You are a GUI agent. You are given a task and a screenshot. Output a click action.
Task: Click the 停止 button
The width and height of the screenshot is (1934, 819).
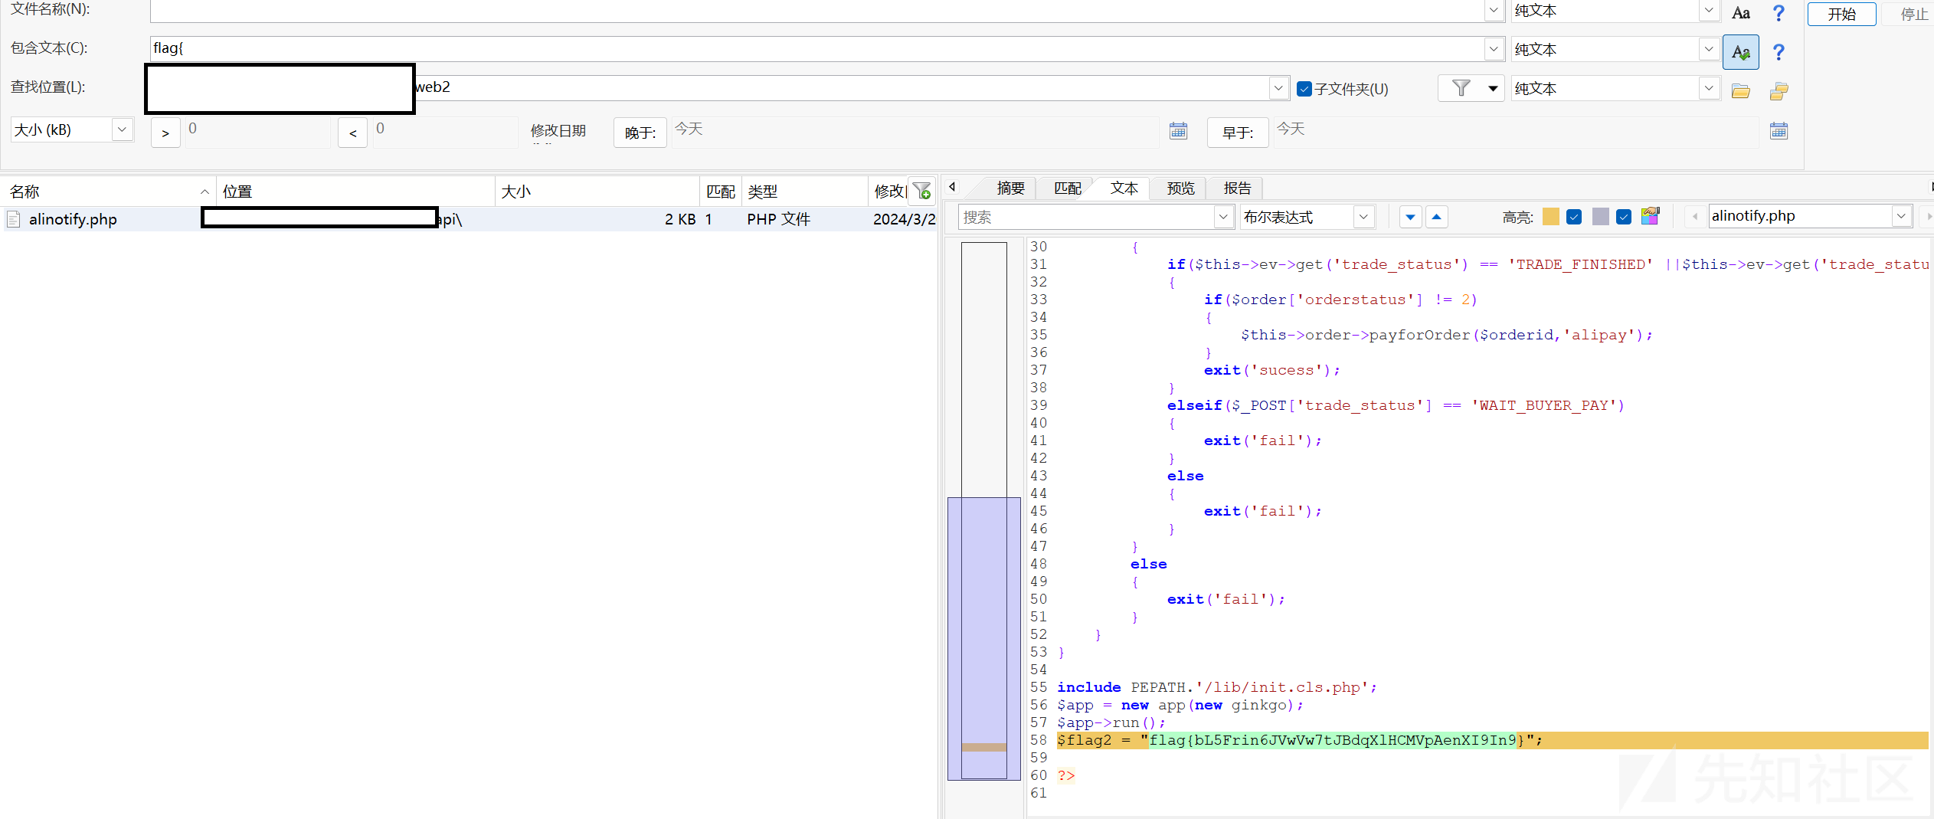click(x=1913, y=14)
